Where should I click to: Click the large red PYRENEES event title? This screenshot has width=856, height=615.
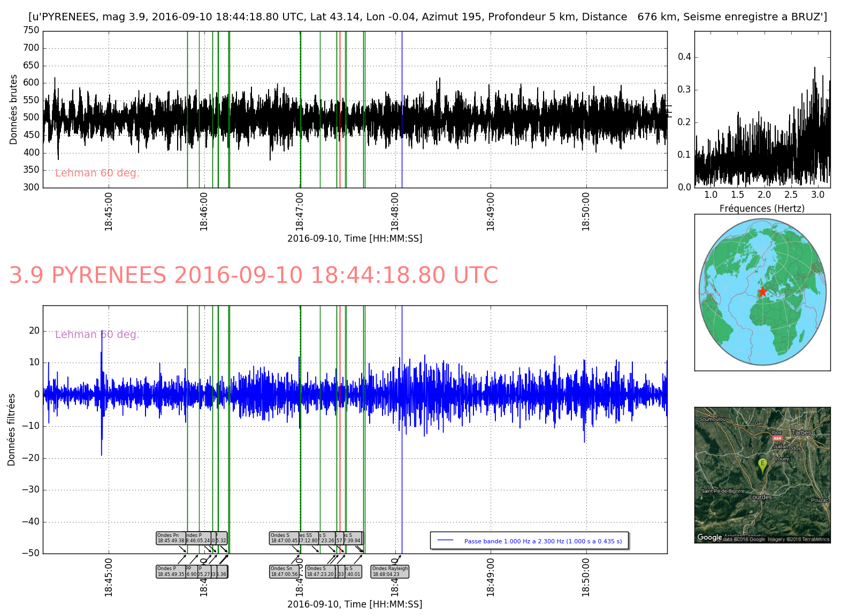[x=254, y=275]
